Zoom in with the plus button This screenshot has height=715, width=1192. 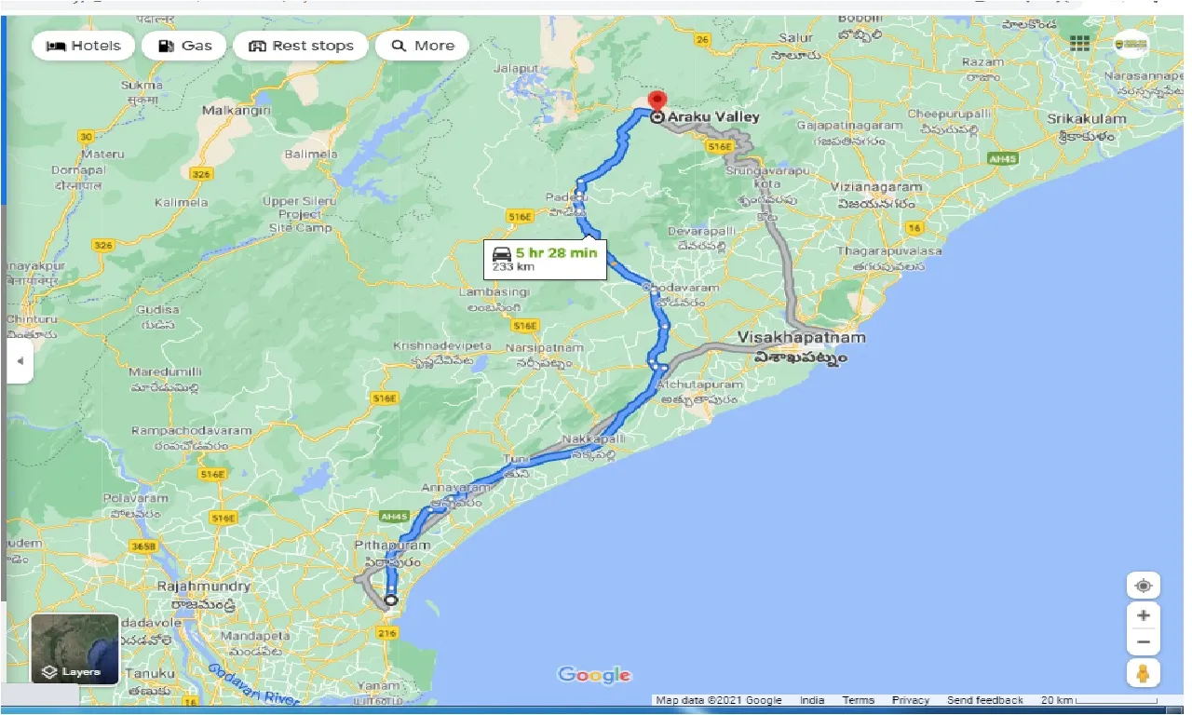point(1144,615)
